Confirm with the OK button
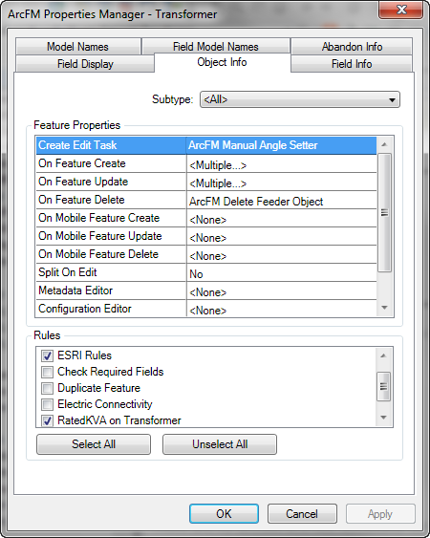Viewport: 430px width, 538px height. (x=224, y=514)
